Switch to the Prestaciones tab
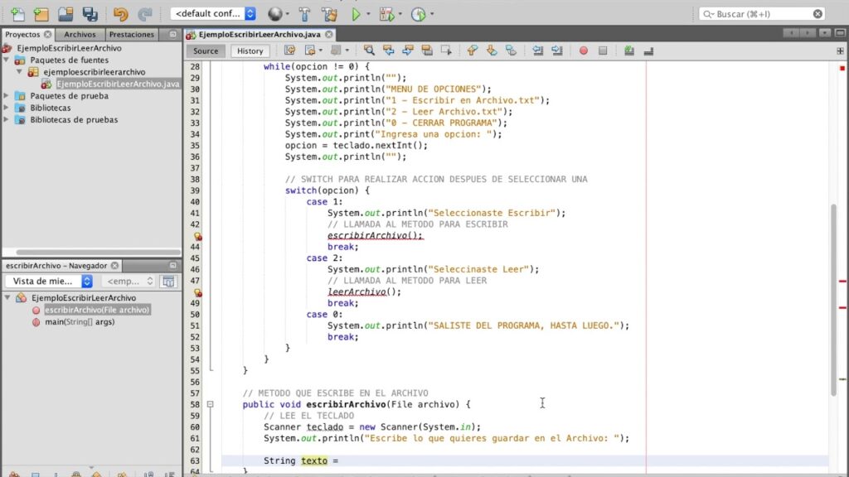The height and width of the screenshot is (477, 849). point(131,35)
